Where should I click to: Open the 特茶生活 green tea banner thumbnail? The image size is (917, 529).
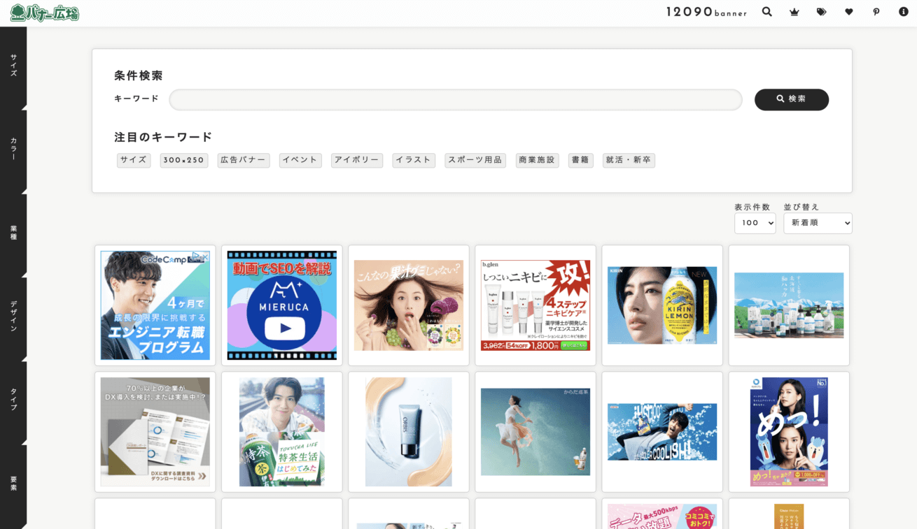coord(282,432)
